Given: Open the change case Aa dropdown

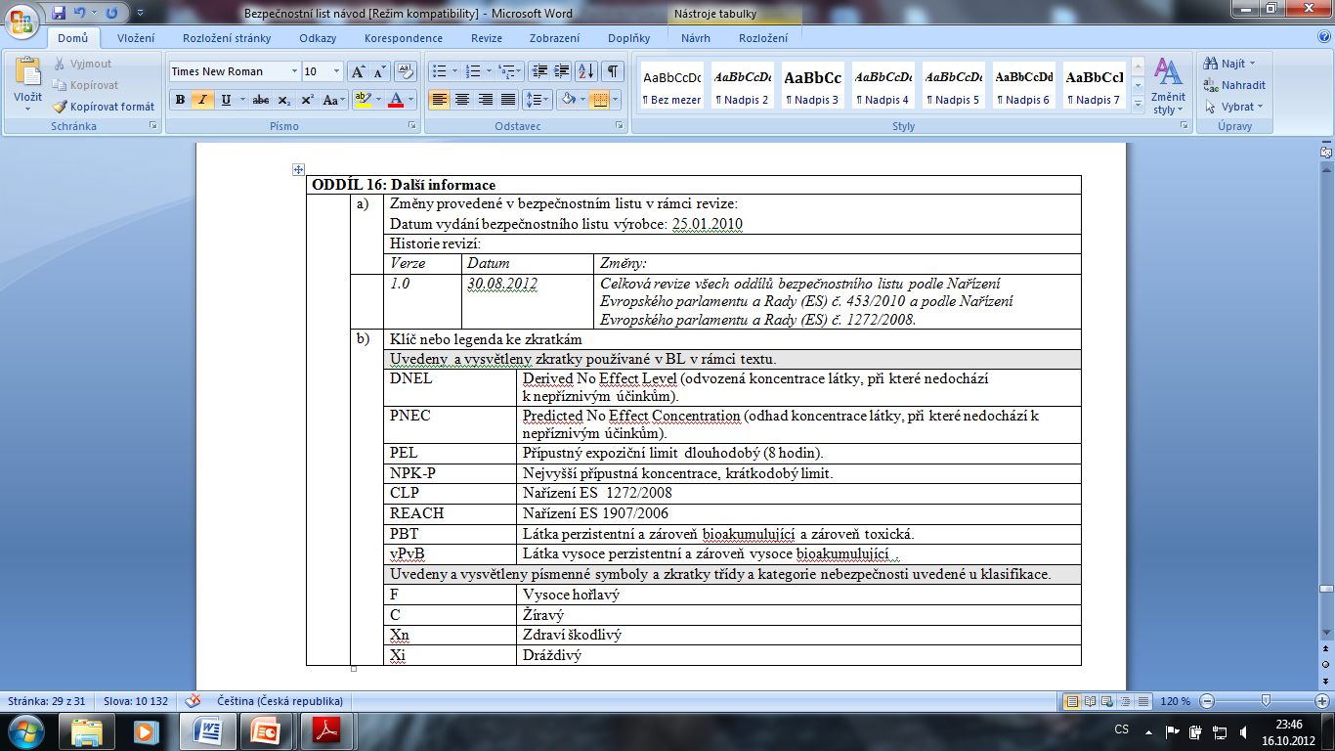Looking at the screenshot, I should pyautogui.click(x=333, y=100).
